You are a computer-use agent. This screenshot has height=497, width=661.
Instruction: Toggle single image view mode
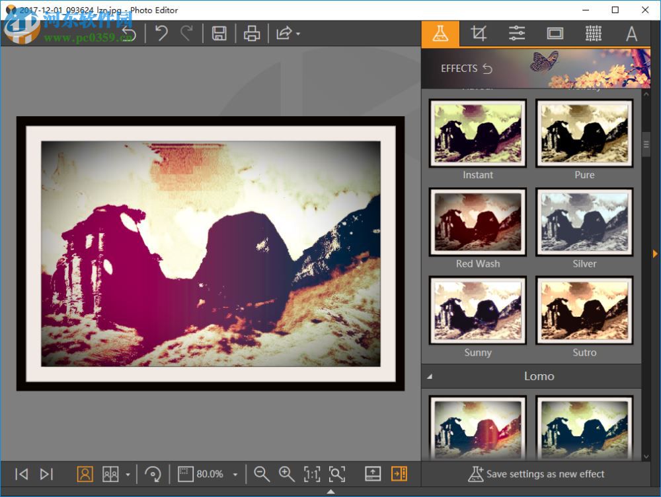tap(85, 474)
